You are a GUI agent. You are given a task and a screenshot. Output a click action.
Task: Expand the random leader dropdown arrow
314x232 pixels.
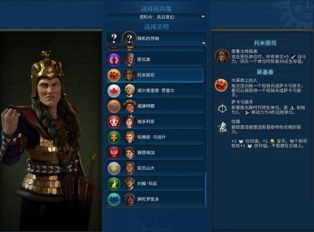click(x=204, y=43)
